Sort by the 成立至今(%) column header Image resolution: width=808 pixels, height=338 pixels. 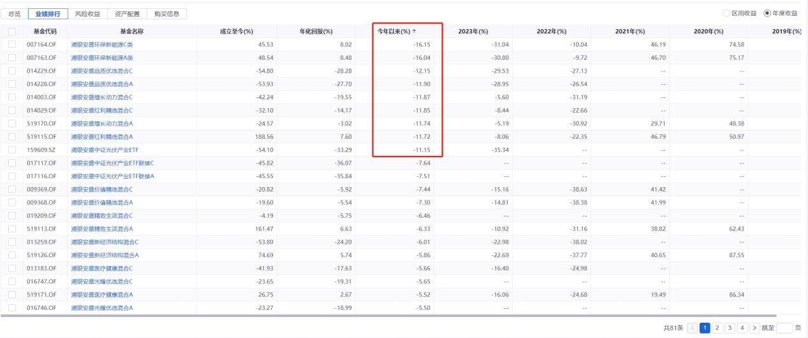point(237,31)
